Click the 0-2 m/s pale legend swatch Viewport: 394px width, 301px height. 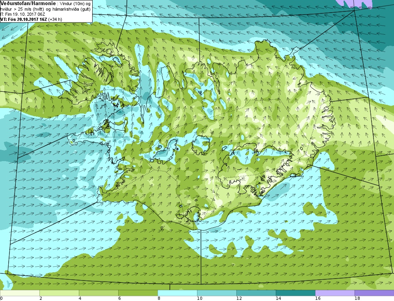20,293
